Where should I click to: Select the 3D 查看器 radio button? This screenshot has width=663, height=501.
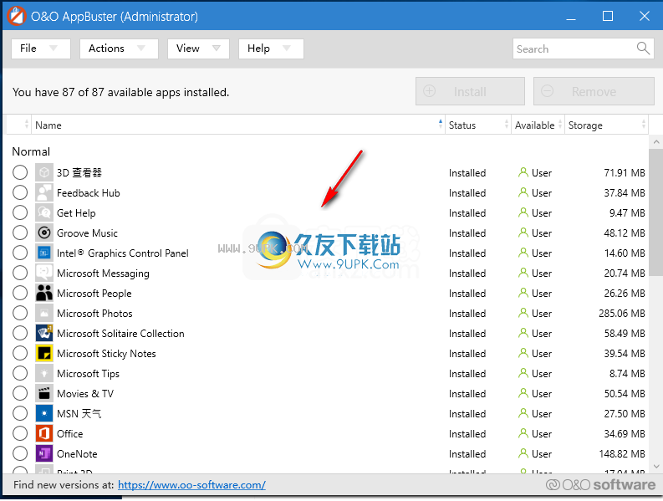(x=20, y=172)
